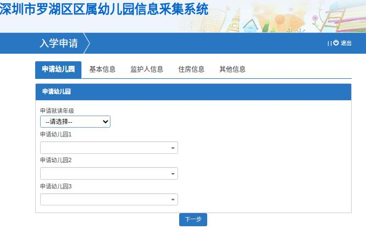Switch to the 申请幼儿园 tab
This screenshot has height=235, width=366.
[x=58, y=70]
